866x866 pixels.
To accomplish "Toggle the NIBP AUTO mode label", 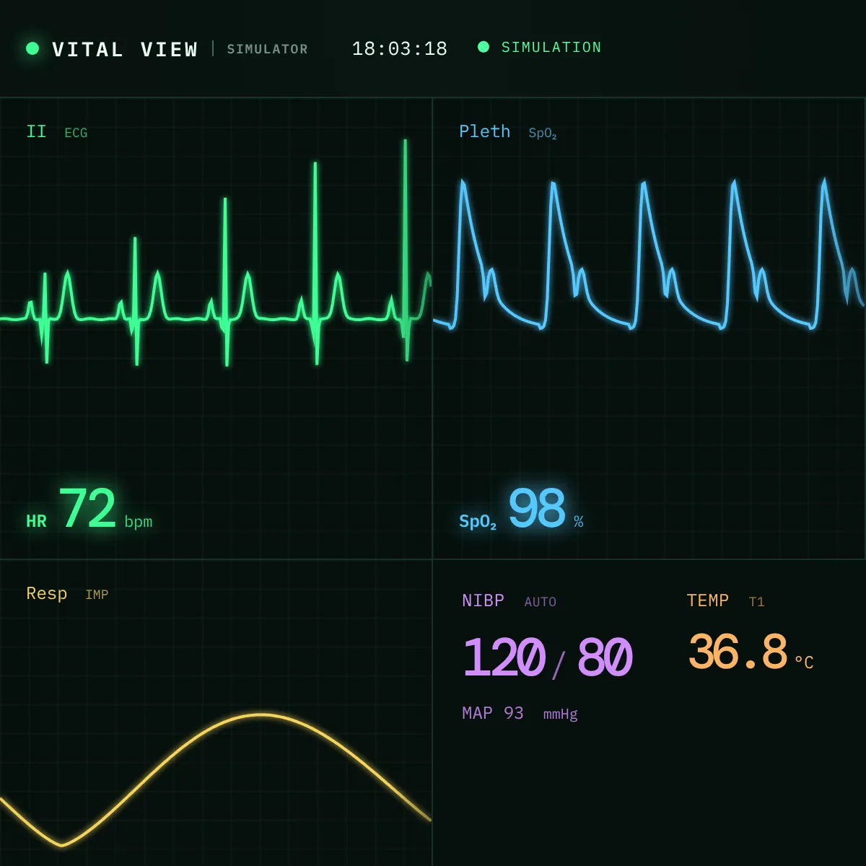I will (x=541, y=602).
